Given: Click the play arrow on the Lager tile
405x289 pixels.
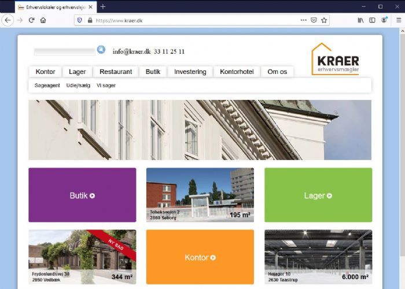Looking at the screenshot, I should tap(329, 196).
